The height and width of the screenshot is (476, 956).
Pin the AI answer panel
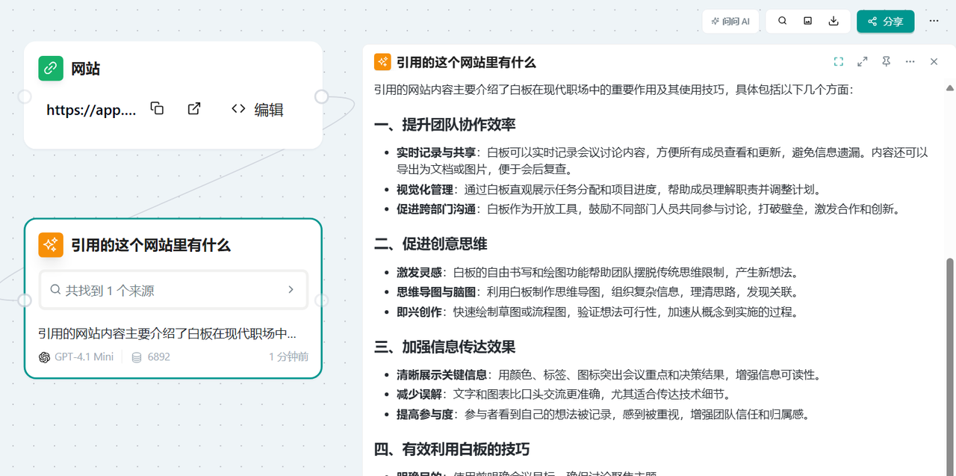coord(886,62)
